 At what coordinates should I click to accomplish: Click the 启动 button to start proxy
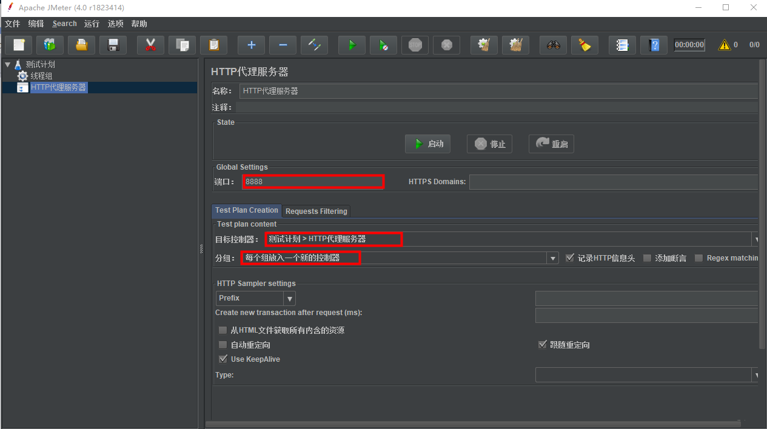pos(427,144)
